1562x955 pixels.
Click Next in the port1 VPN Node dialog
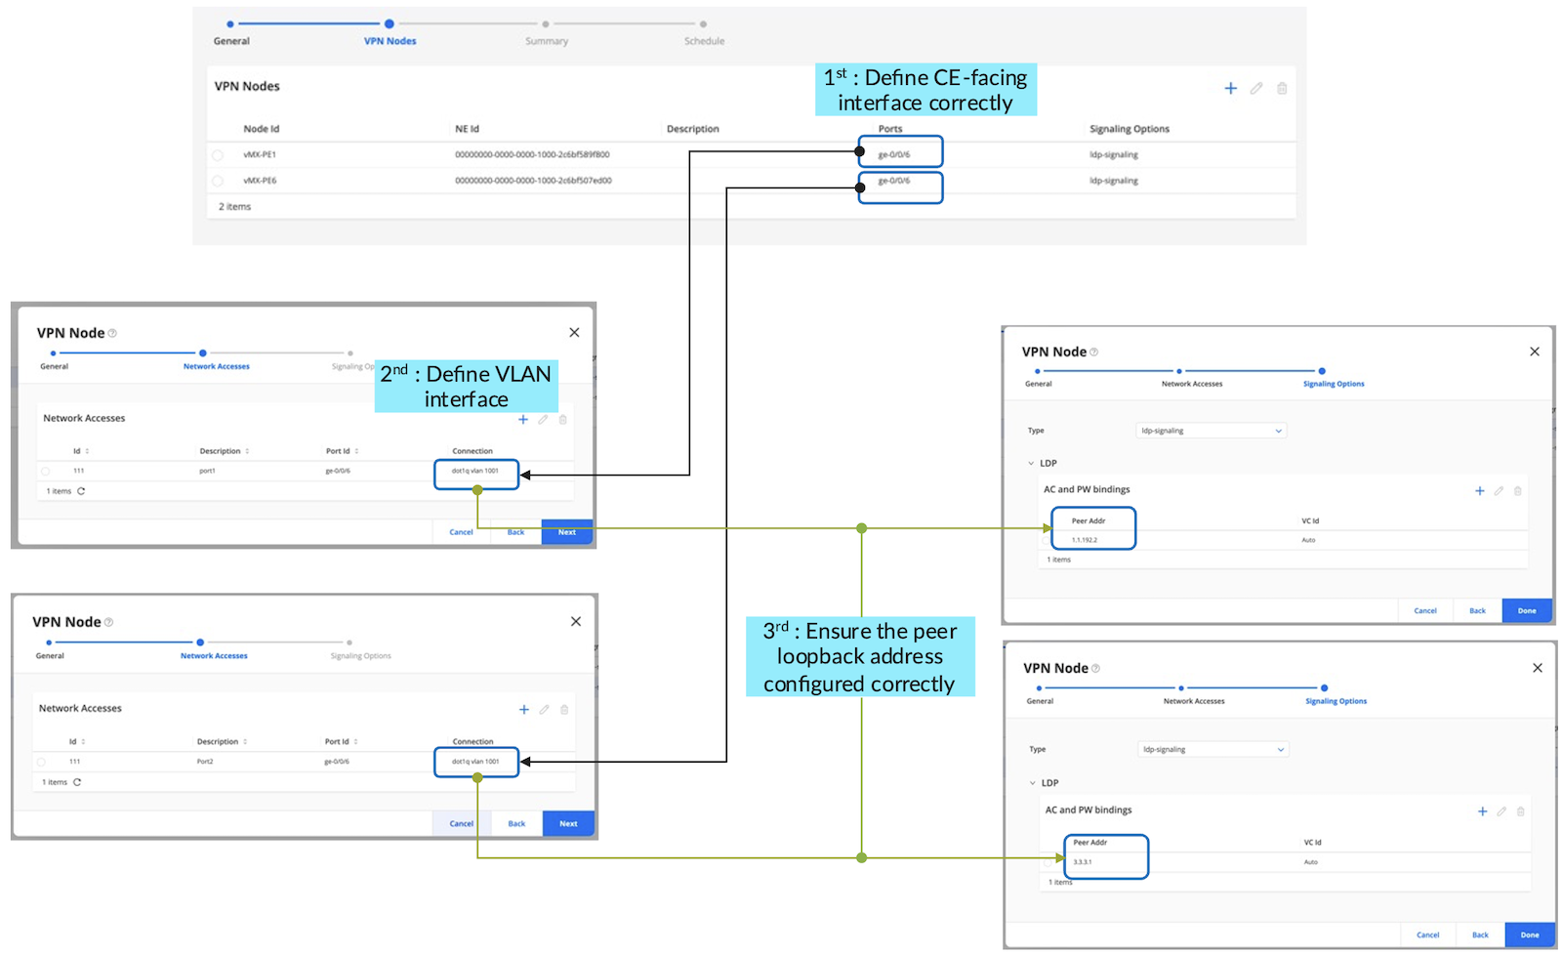point(567,532)
